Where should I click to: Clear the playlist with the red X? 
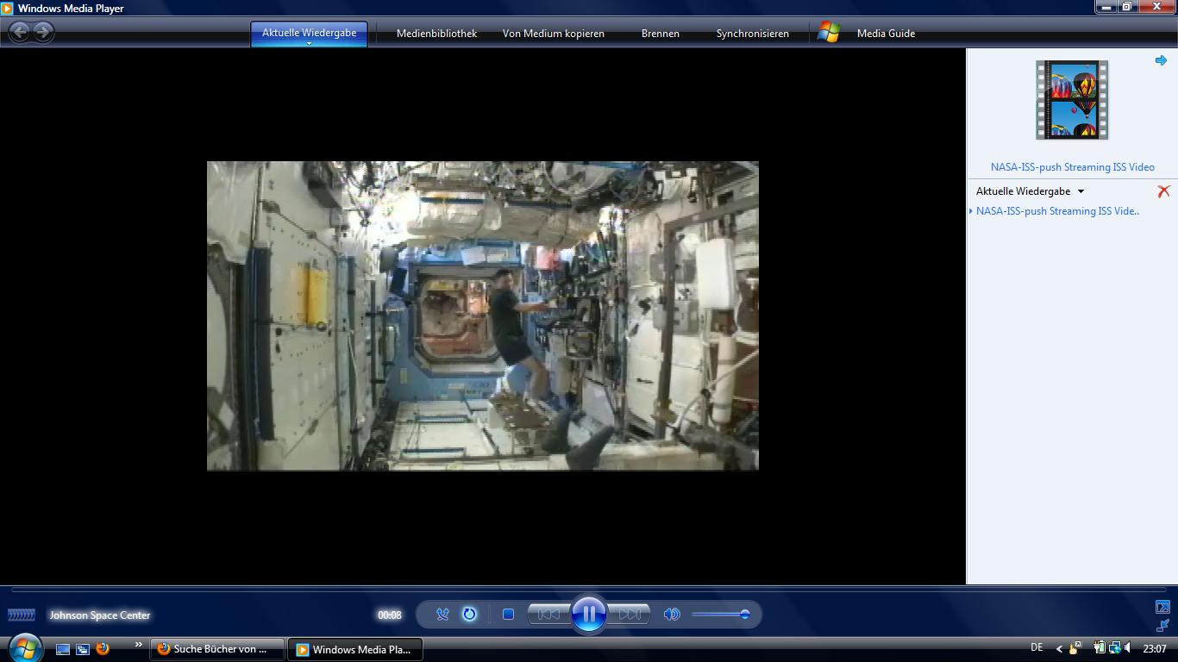pos(1163,191)
